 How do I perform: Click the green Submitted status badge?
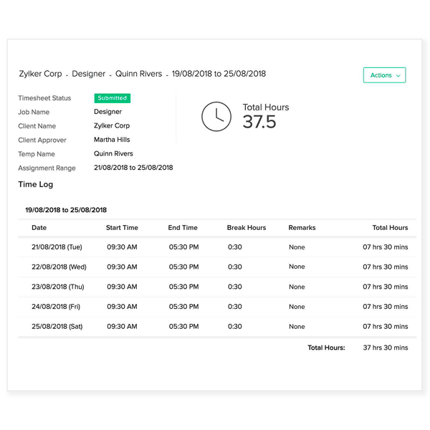[113, 98]
